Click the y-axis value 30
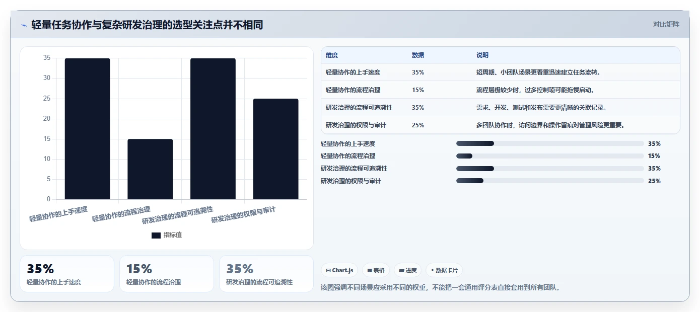 [47, 78]
